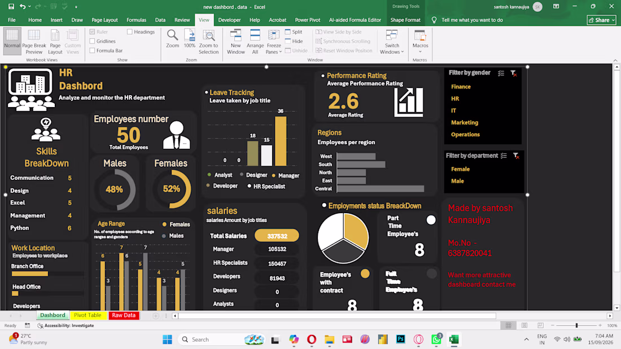Screen dimensions: 621x349
Task: Reset zoom with the 100% button
Action: (189, 39)
